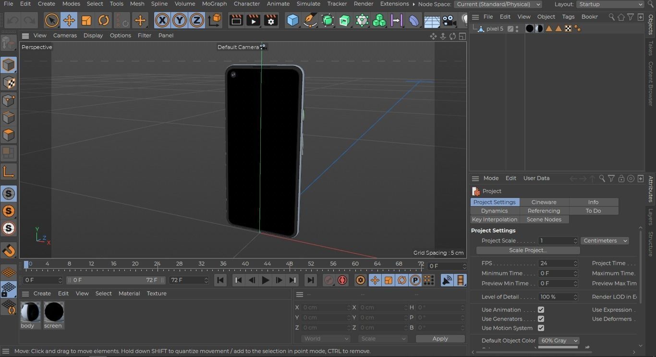Open the viewport Cameras menu

tap(65, 36)
